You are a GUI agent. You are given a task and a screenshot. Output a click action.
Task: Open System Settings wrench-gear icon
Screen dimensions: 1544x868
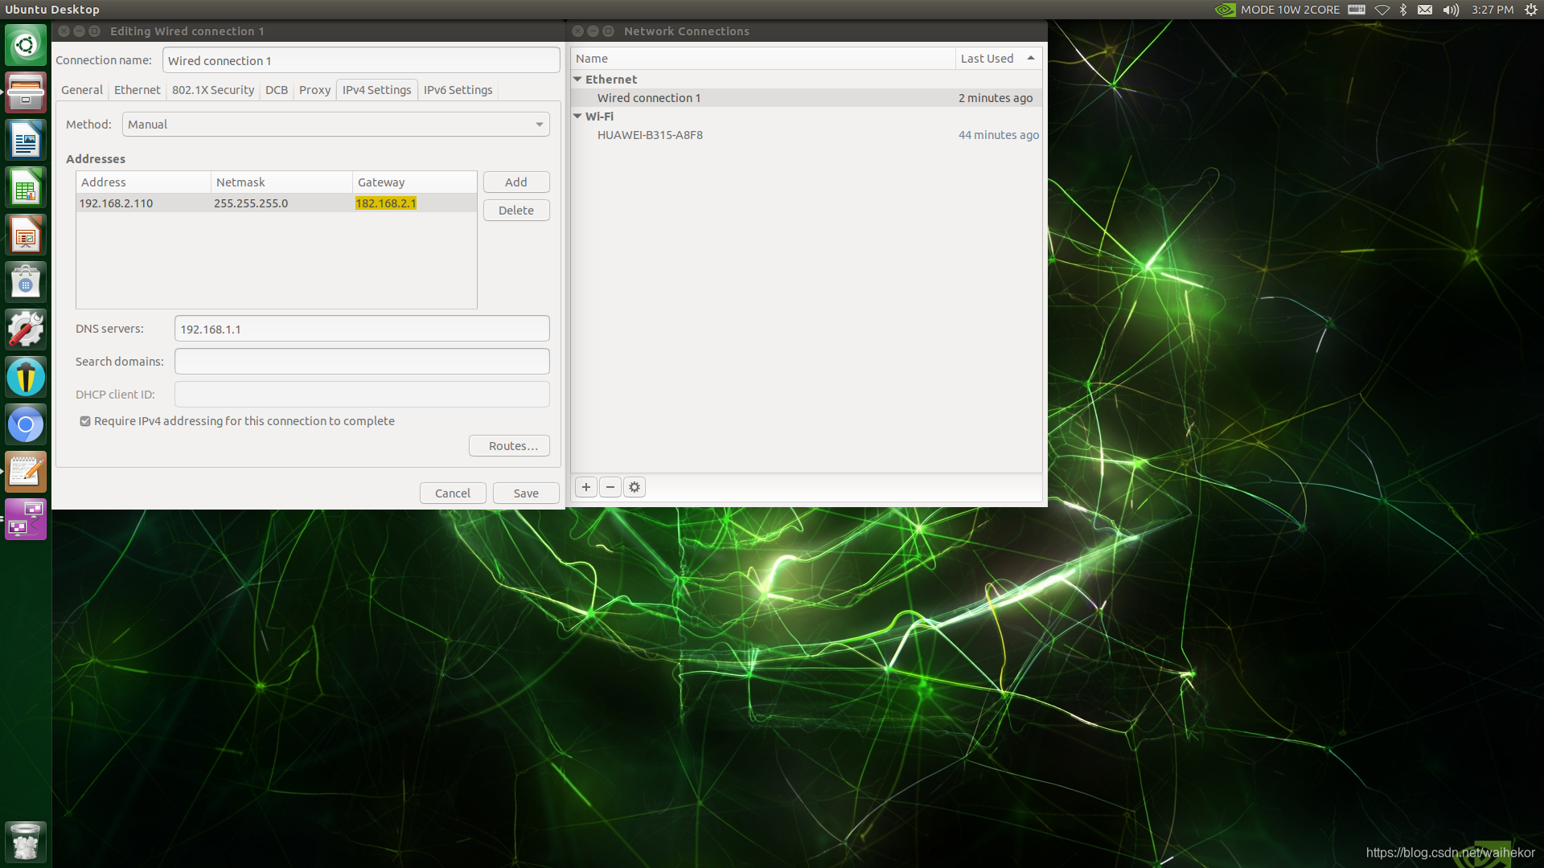[x=26, y=330]
